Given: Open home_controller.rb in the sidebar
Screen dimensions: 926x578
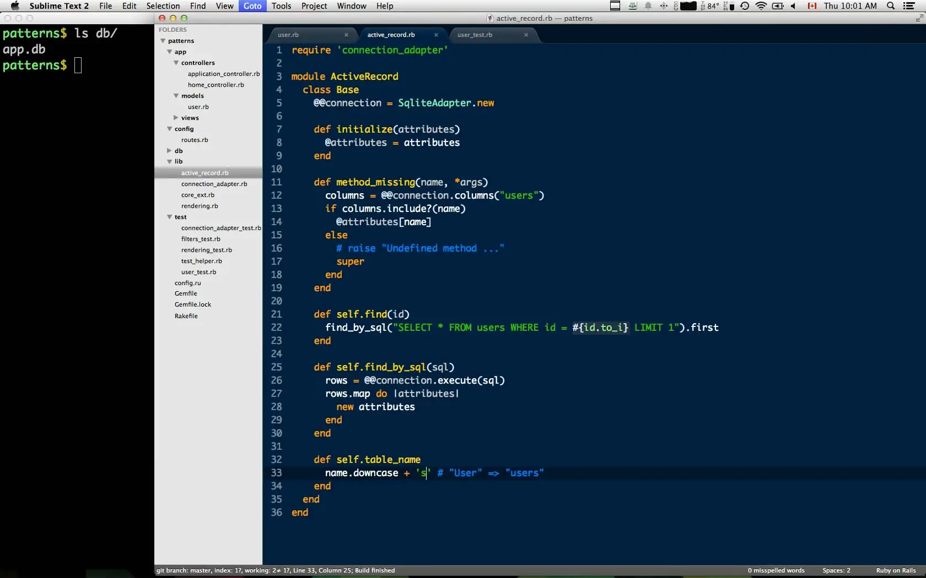Looking at the screenshot, I should 216,85.
